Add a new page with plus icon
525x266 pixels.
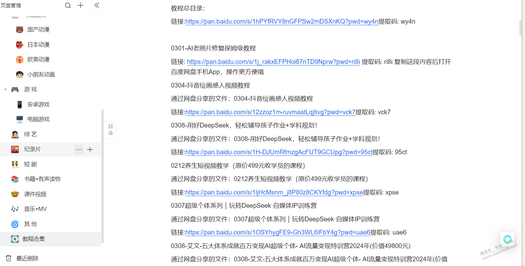coord(81,5)
